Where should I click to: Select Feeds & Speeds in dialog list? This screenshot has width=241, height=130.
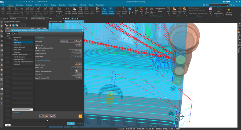(20, 47)
